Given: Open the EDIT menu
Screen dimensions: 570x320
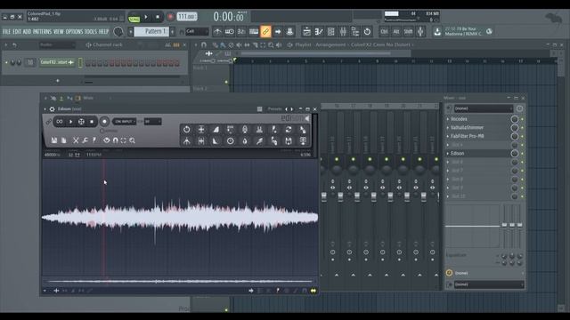Looking at the screenshot, I should (x=17, y=32).
